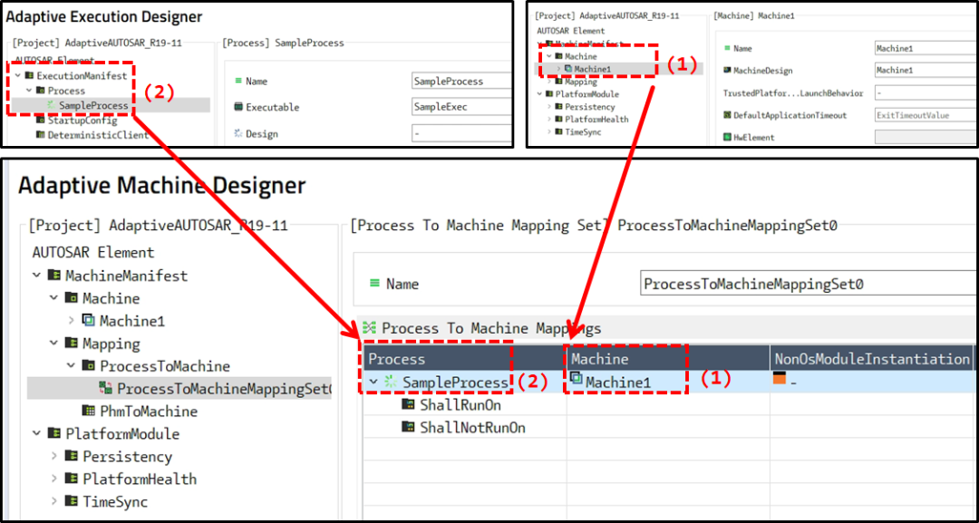This screenshot has height=523, width=979.
Task: Select Persistency in [Machine] Machine1 panel tree
Action: click(x=590, y=107)
